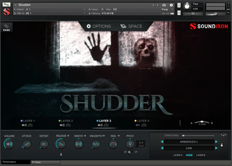Select the NONE layer assignment
The width and height of the screenshot is (232, 166).
click(x=189, y=155)
